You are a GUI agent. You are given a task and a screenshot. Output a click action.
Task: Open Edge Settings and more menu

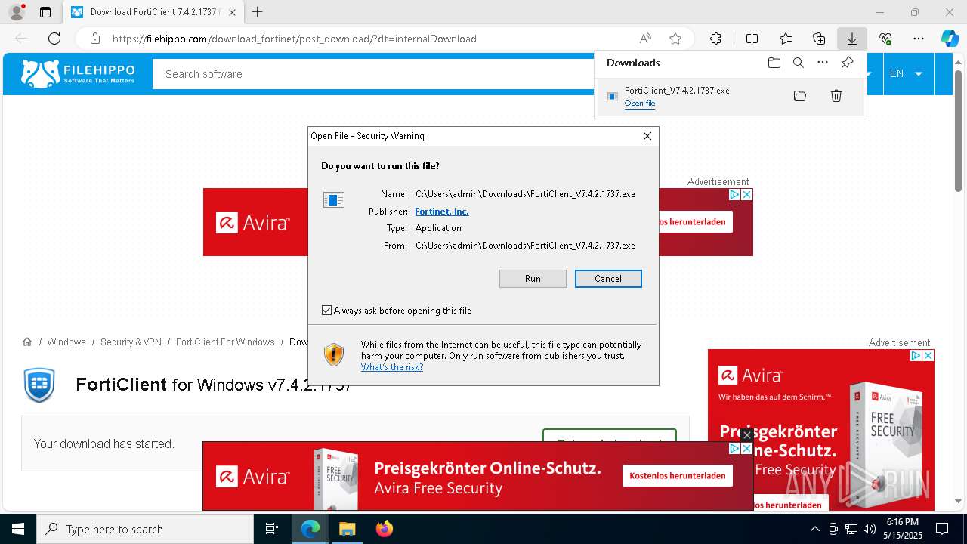tap(919, 39)
